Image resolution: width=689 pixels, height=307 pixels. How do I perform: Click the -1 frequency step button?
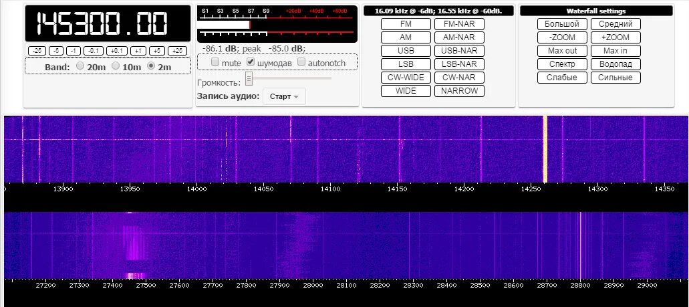click(x=74, y=51)
